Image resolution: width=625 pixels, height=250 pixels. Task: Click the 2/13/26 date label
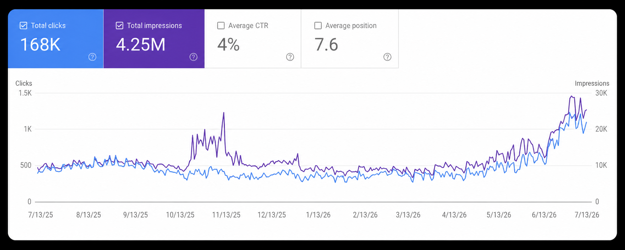click(x=365, y=215)
